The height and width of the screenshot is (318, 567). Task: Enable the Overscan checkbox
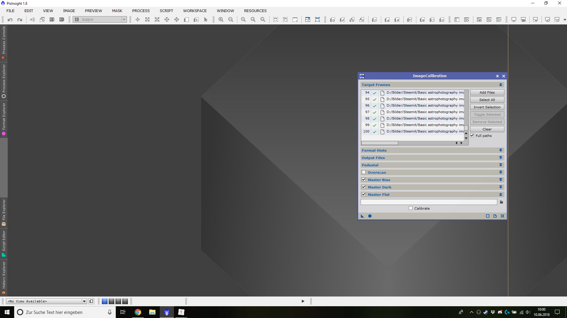[364, 172]
